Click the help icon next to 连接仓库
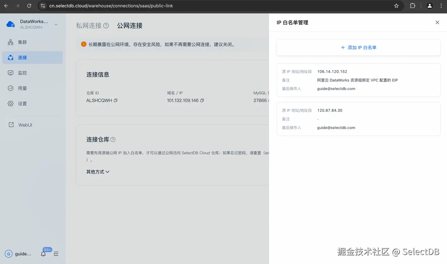The height and width of the screenshot is (264, 447). (x=112, y=139)
